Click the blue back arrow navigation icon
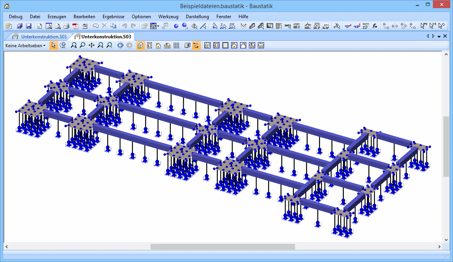The height and width of the screenshot is (262, 453). (x=120, y=46)
